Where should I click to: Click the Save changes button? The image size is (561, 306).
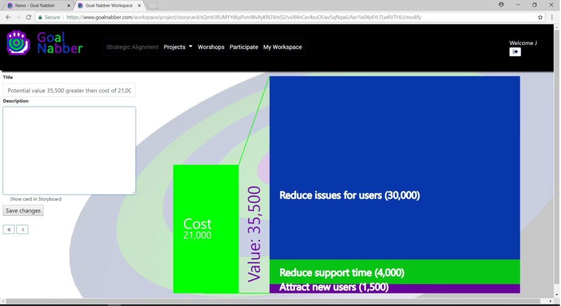coord(23,211)
